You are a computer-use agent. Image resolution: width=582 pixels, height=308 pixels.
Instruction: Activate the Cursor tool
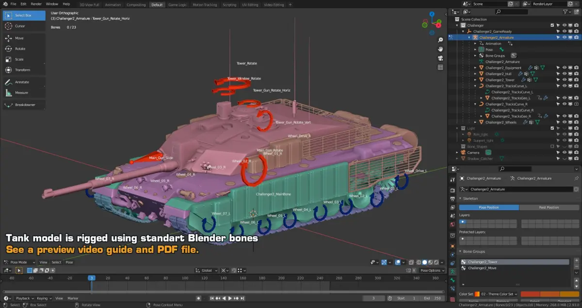25,26
